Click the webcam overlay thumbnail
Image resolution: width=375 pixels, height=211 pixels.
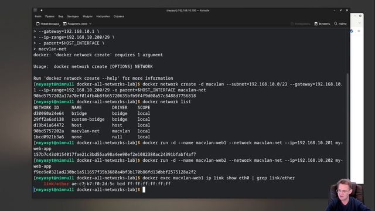tap(346, 195)
